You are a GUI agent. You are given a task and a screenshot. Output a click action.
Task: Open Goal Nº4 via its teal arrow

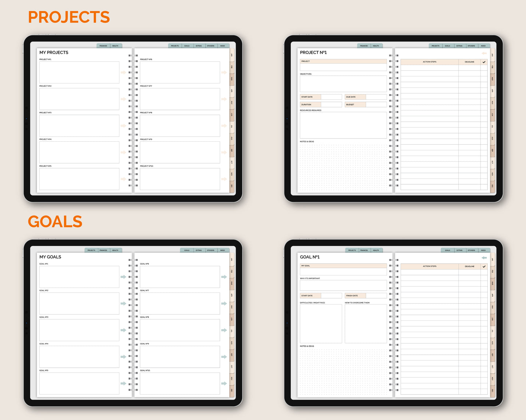[123, 357]
